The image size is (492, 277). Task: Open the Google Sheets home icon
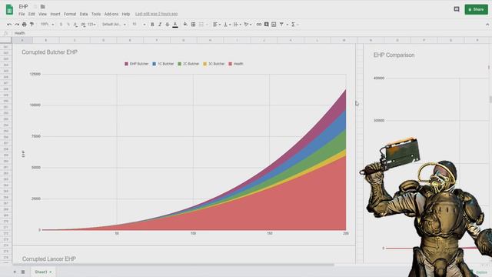(9, 10)
